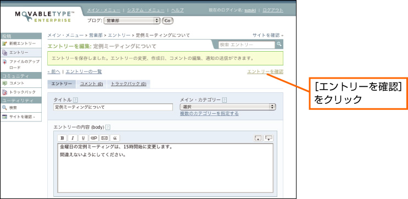Shrink the body editor size icon

point(258,138)
